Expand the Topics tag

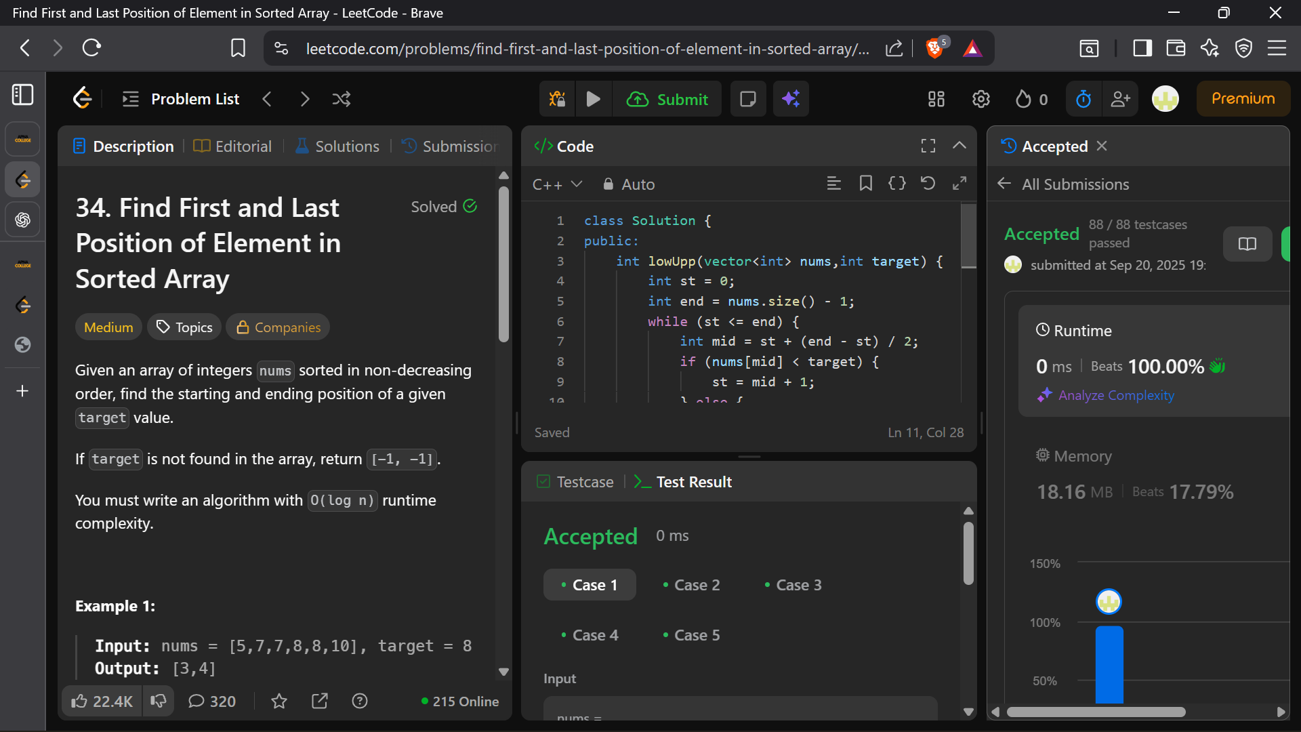pyautogui.click(x=184, y=327)
